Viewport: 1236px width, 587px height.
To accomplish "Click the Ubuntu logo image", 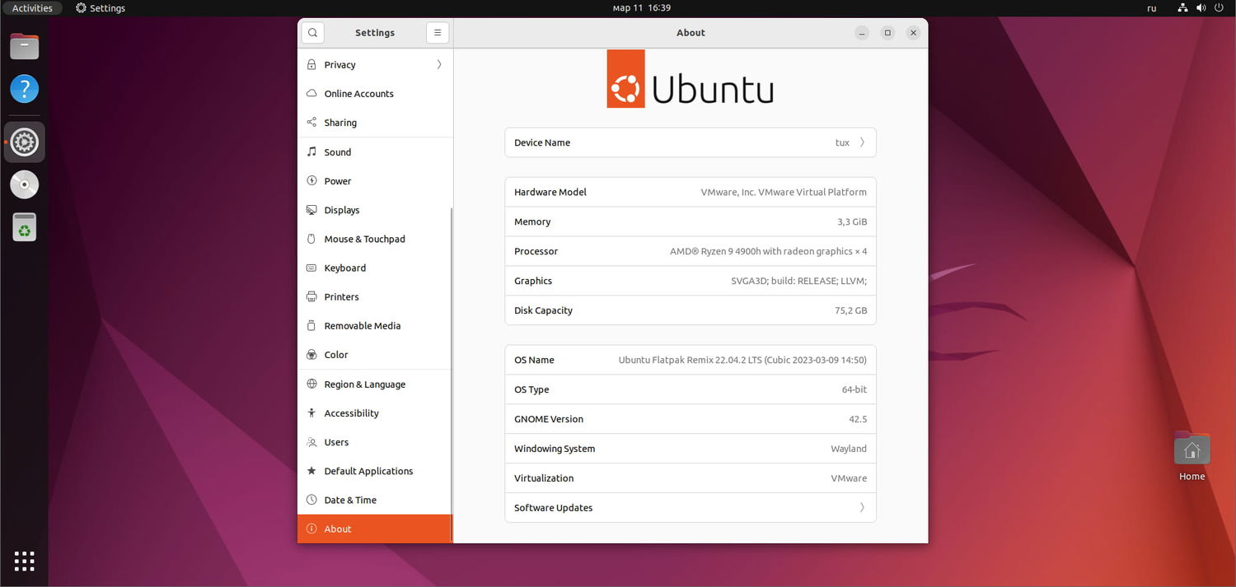I will click(691, 78).
